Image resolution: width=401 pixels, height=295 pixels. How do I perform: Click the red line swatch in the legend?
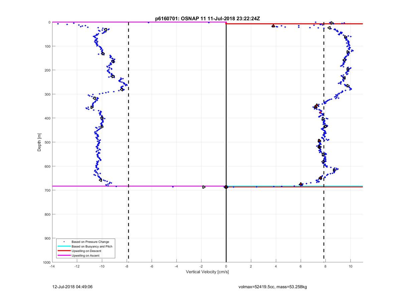pos(64,251)
